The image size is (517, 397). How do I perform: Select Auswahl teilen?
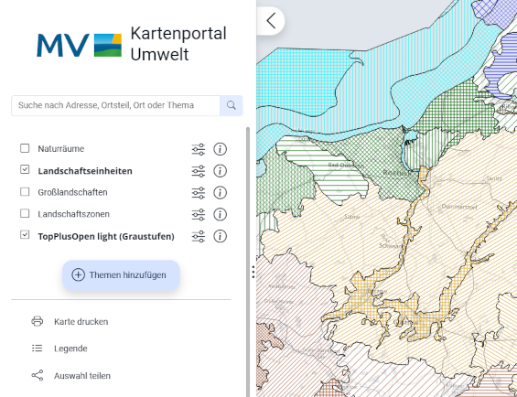82,376
